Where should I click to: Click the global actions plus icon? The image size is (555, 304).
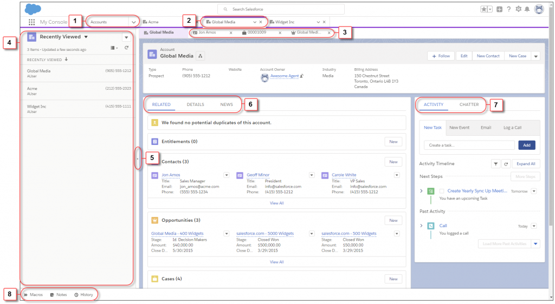click(x=499, y=9)
